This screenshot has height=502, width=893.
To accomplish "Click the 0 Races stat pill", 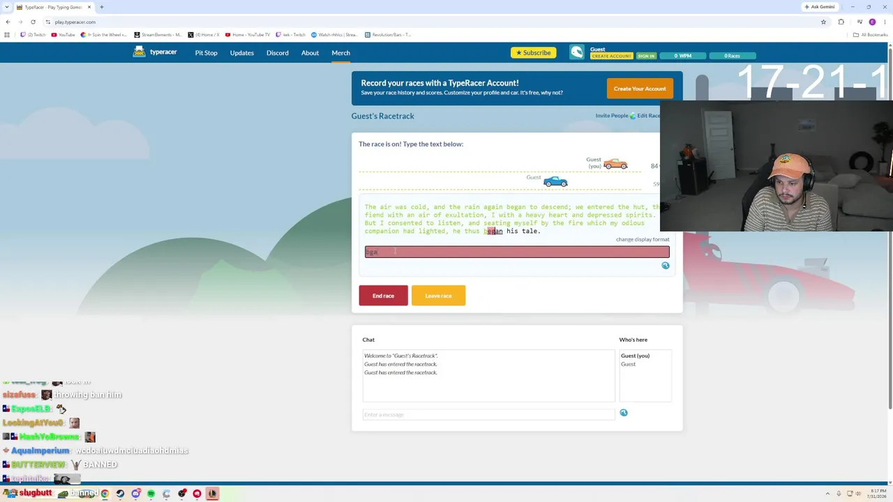I will 732,56.
